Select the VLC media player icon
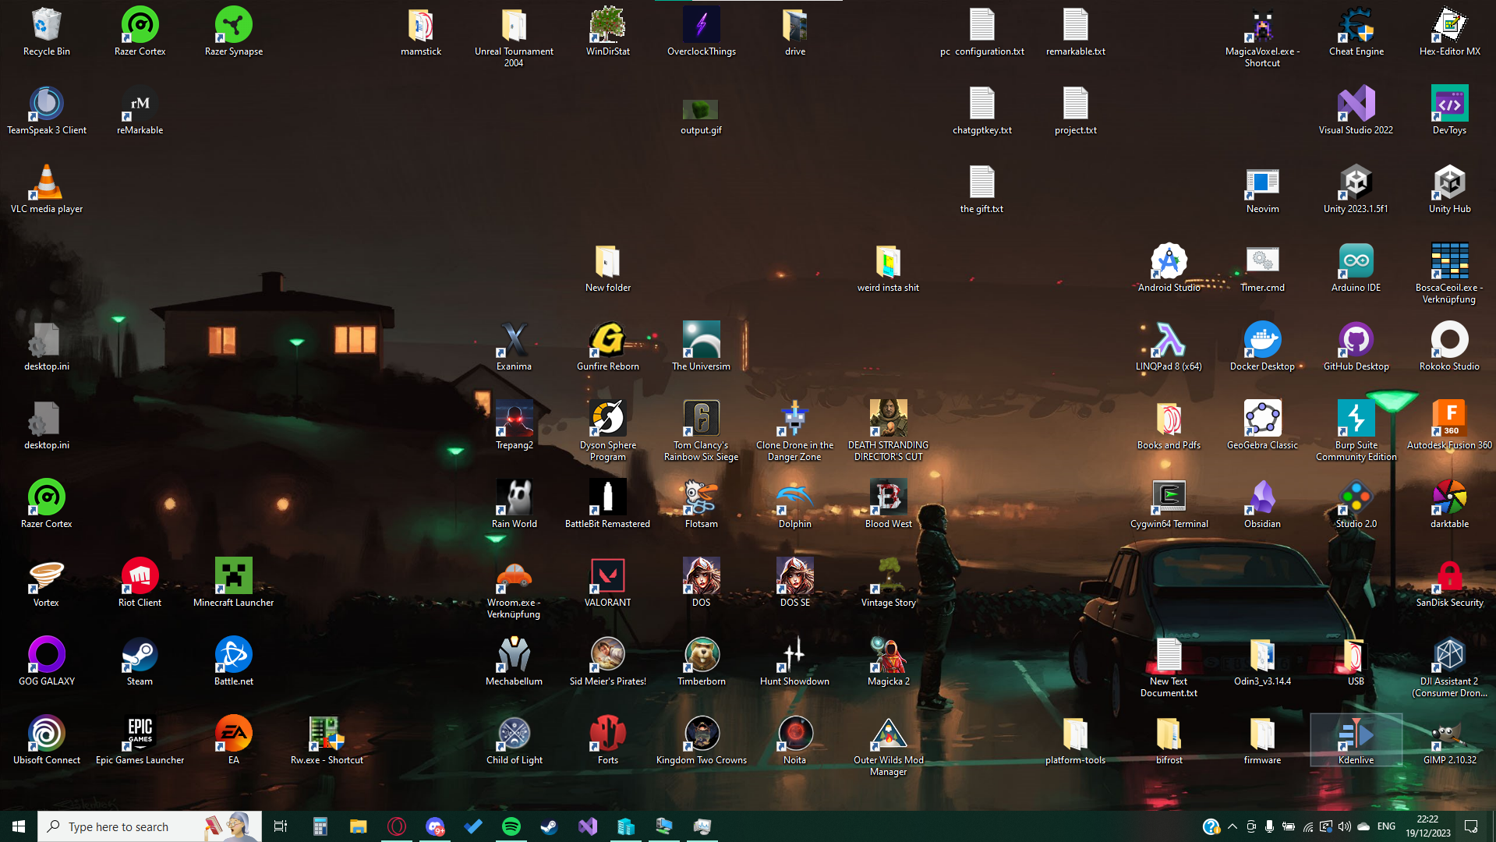This screenshot has width=1496, height=842. (47, 189)
